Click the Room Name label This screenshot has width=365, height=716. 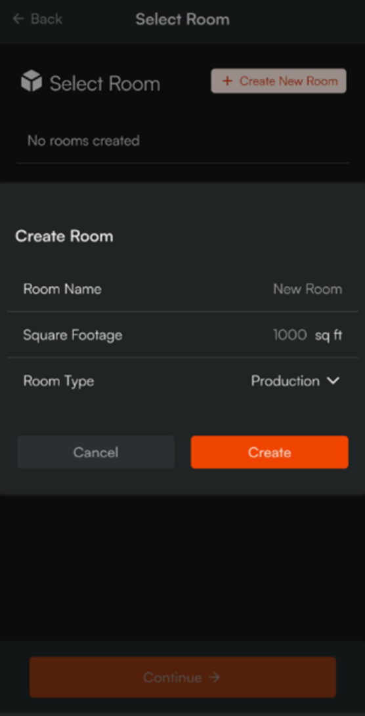click(x=62, y=289)
